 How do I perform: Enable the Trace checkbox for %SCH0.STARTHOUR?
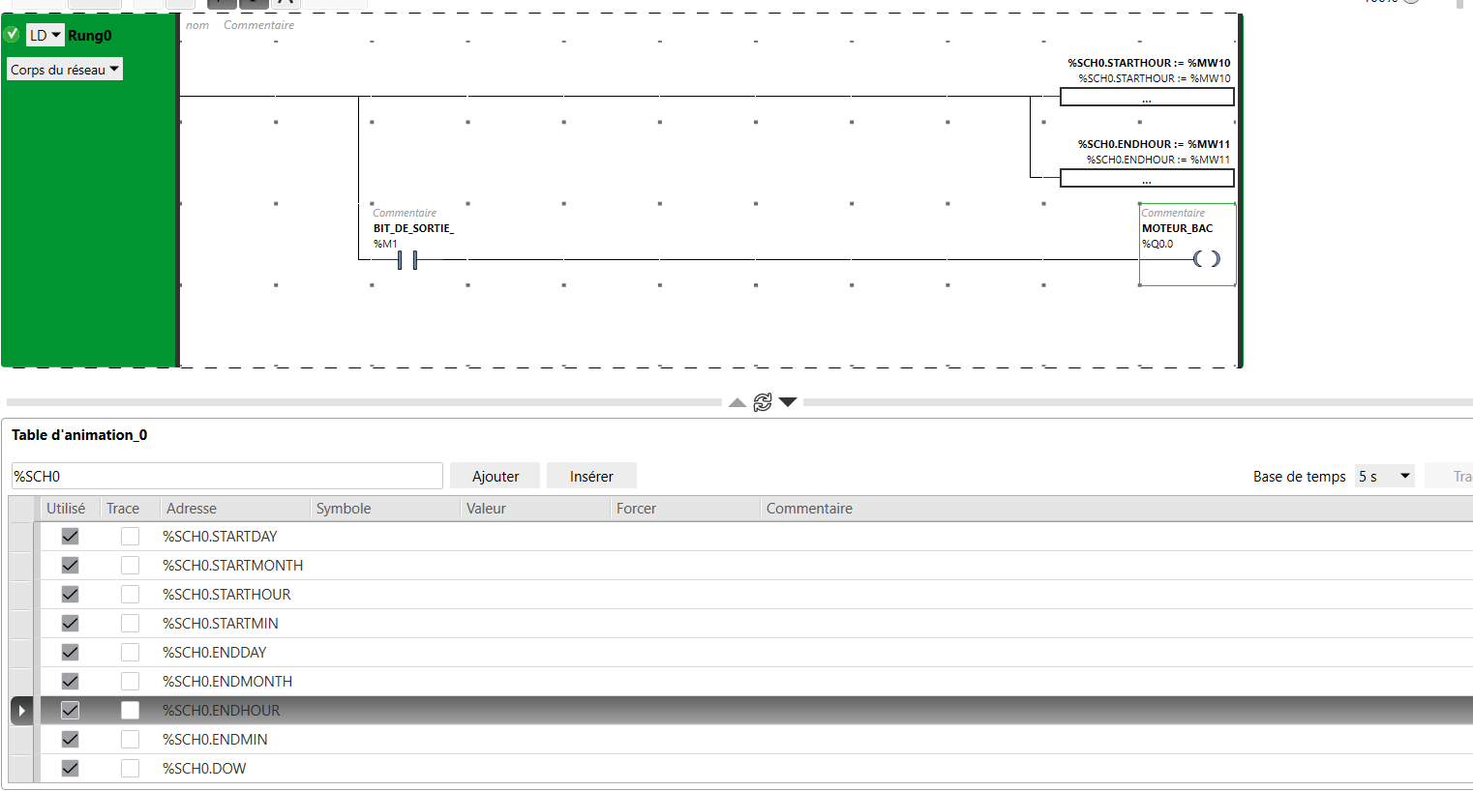point(130,595)
